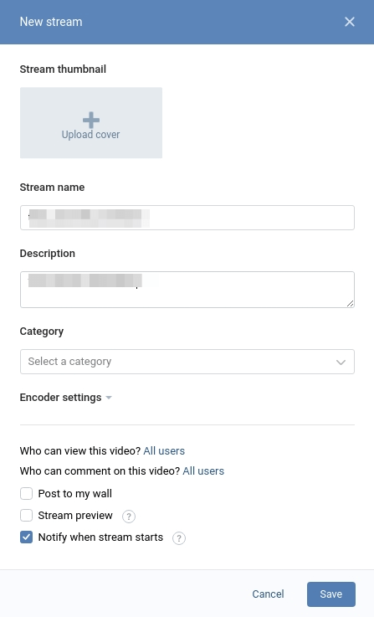Viewport: 374px width, 617px height.
Task: Open the Select a category dropdown
Action: 187,362
